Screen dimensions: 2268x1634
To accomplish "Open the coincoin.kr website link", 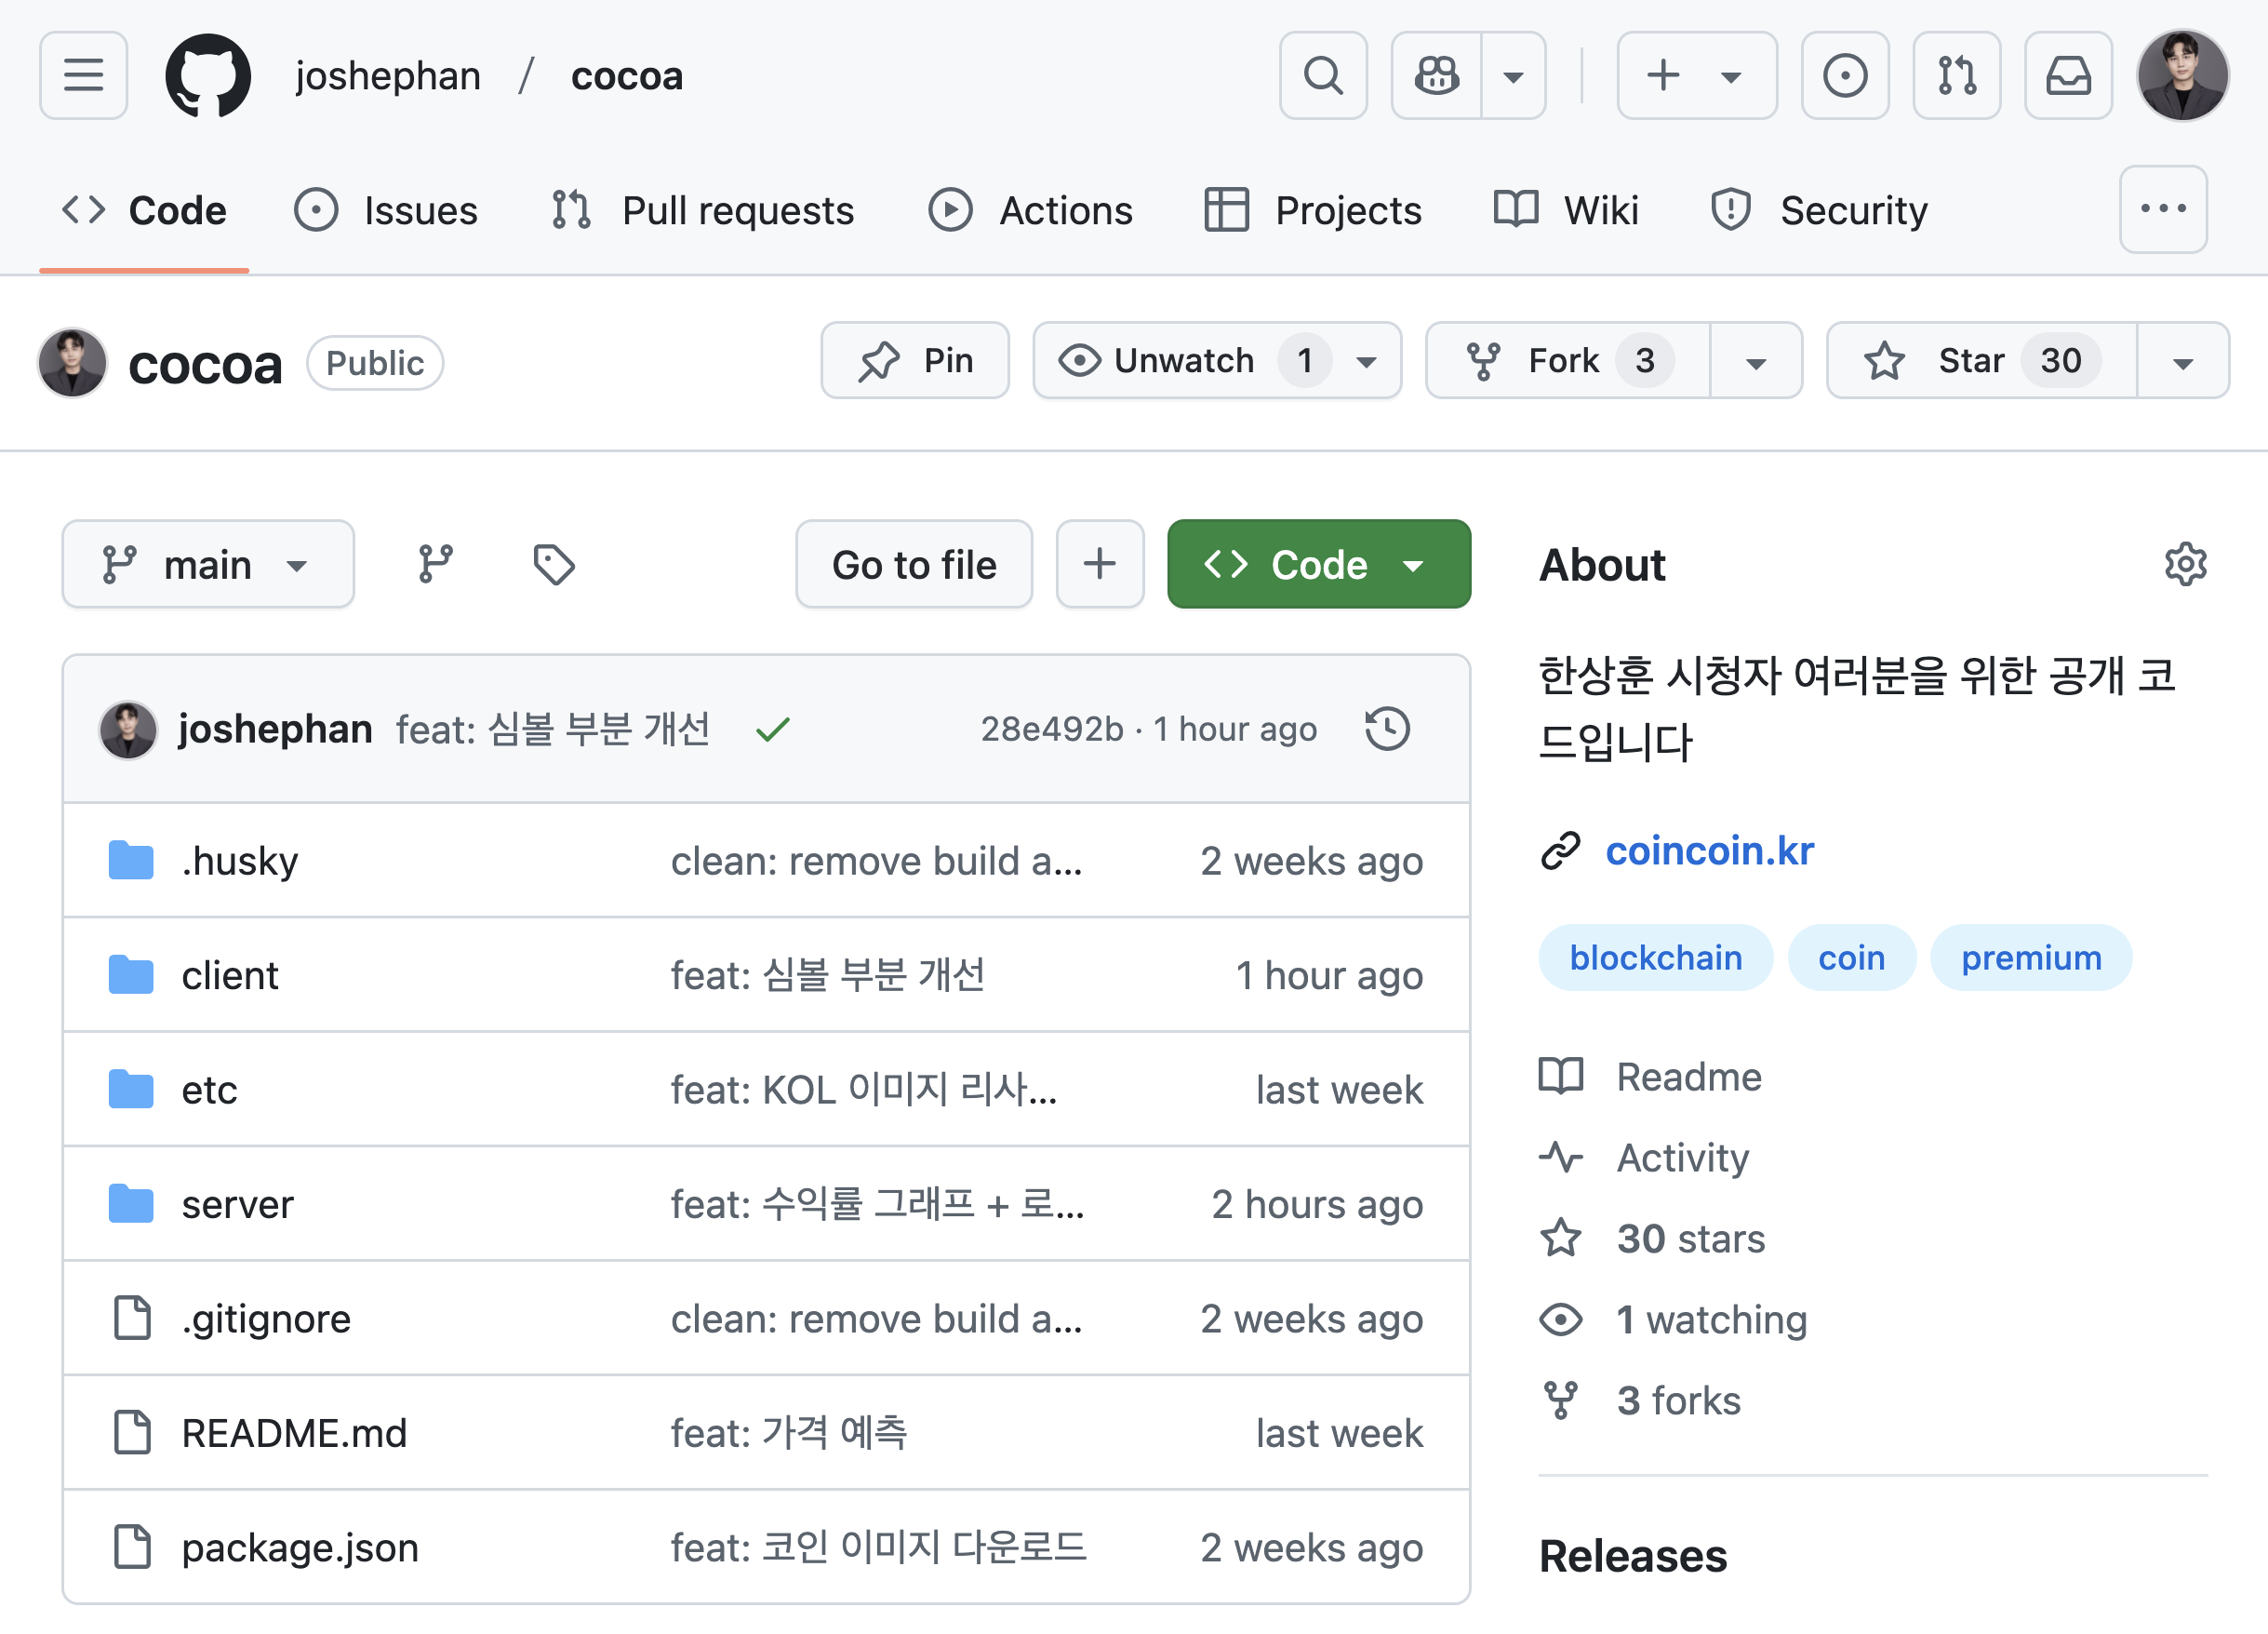I will 1708,850.
